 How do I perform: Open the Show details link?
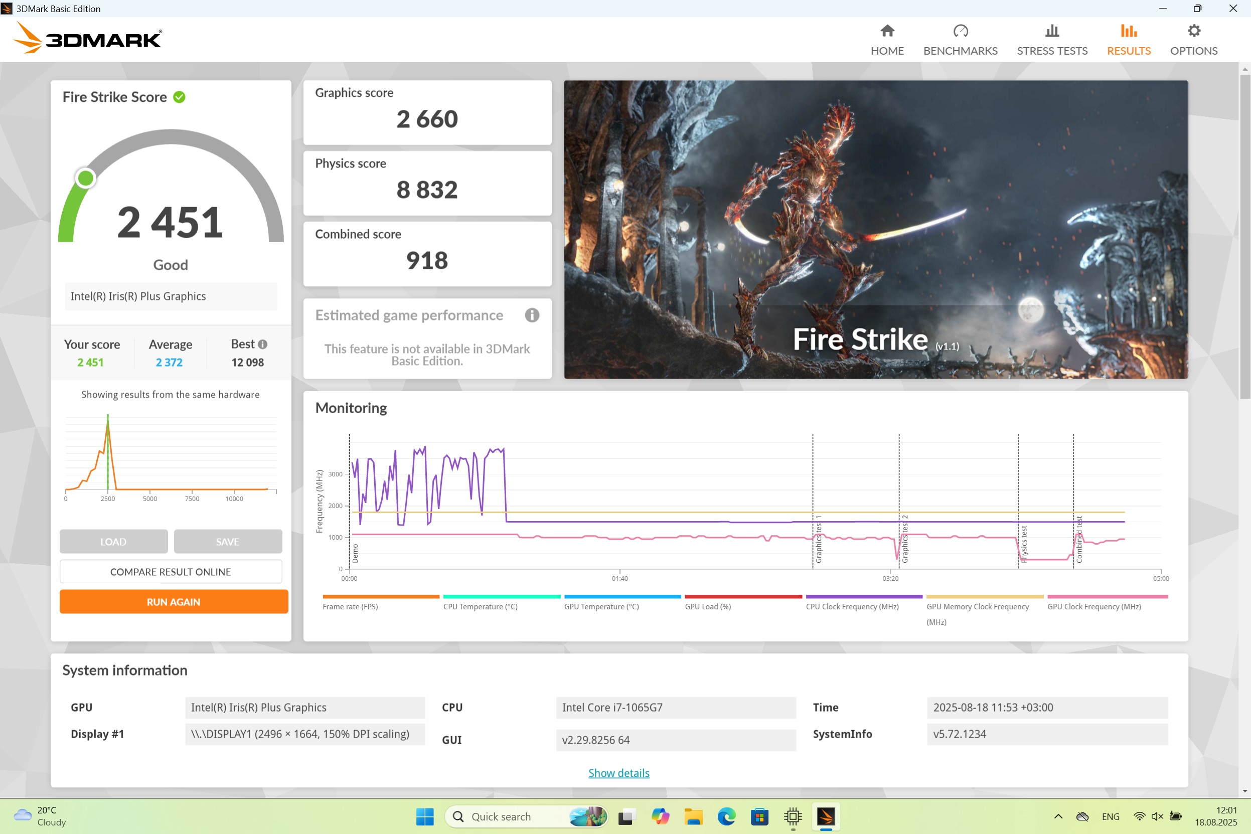618,773
